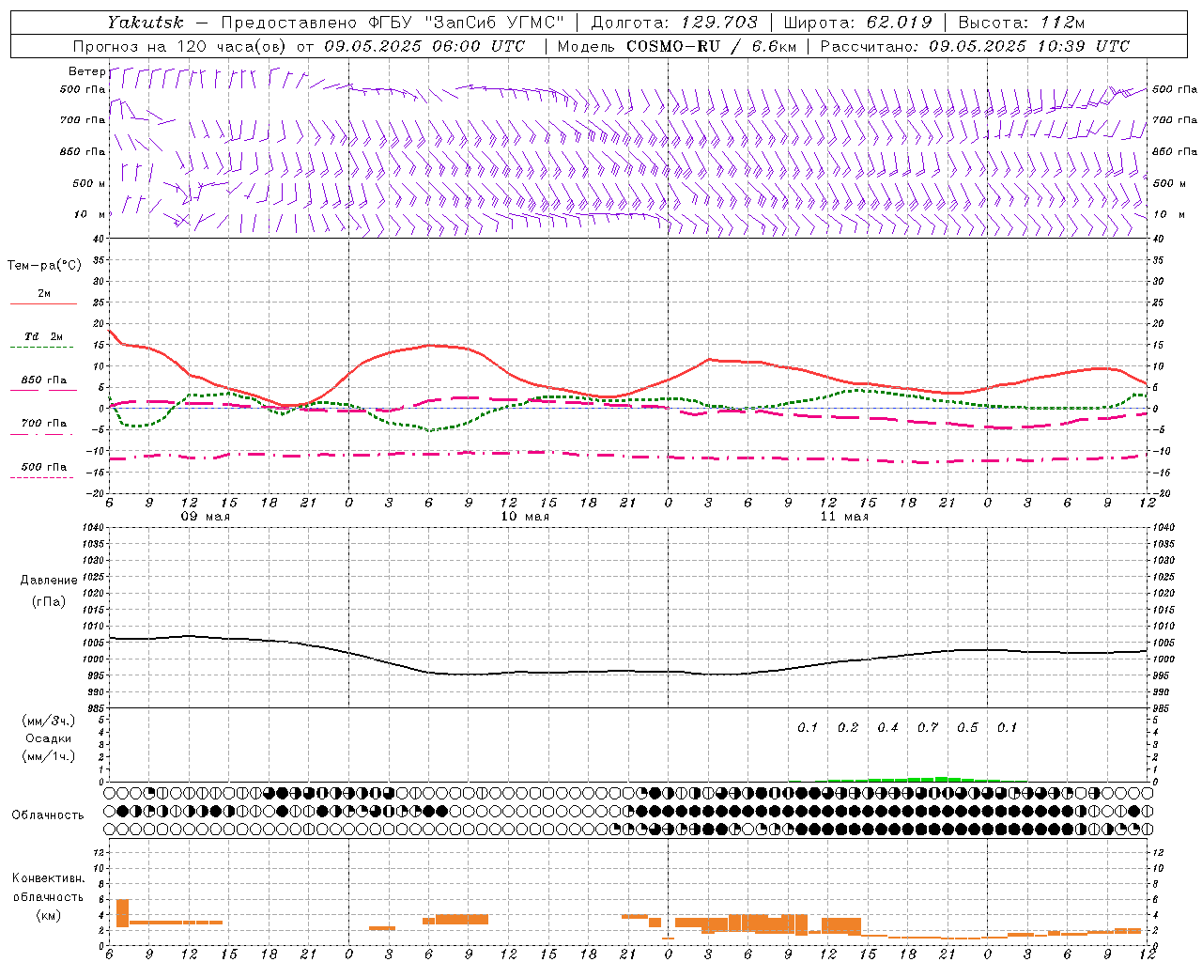Click the '(мм/1ч.)' precipitation unit label
This screenshot has height=962, width=1202.
tap(49, 756)
